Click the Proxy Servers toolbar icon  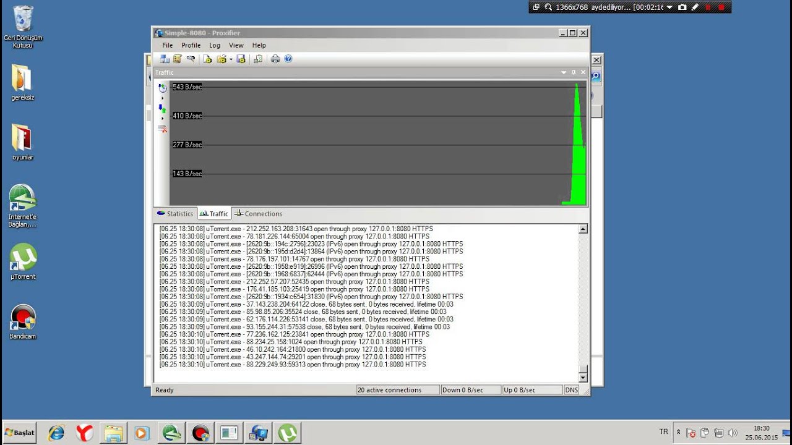click(x=165, y=59)
